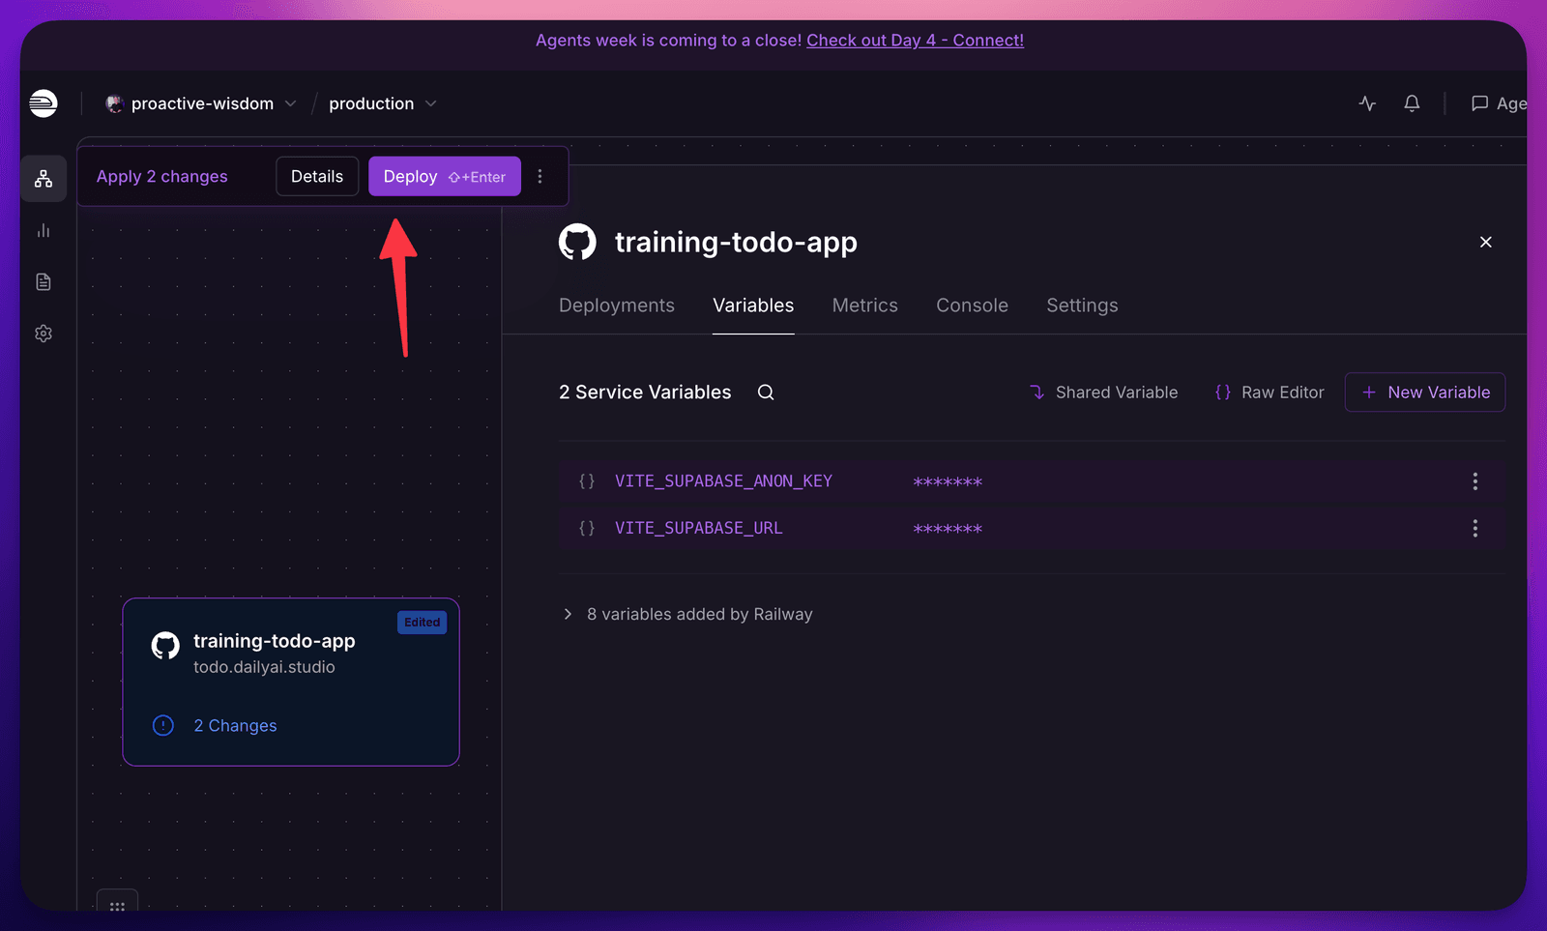Open the Railway logo home icon
Screen dimensions: 1547x931
click(44, 103)
